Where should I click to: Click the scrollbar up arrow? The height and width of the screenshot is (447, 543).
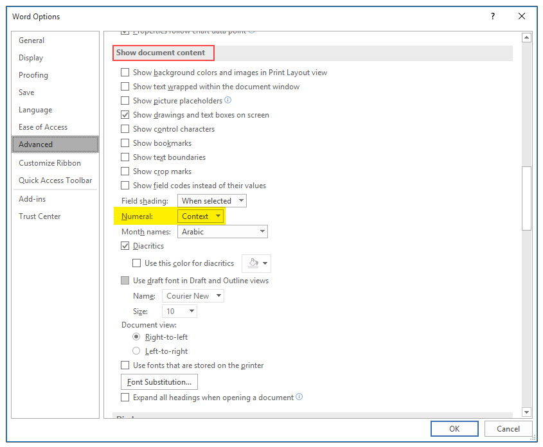[x=526, y=37]
